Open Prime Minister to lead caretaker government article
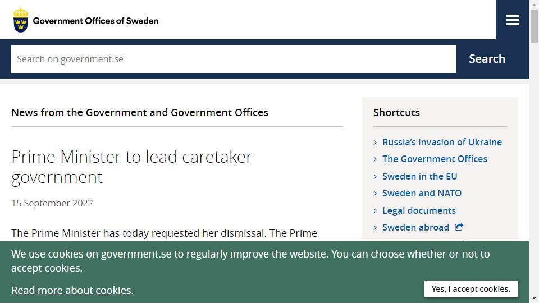This screenshot has width=539, height=303. click(x=131, y=167)
